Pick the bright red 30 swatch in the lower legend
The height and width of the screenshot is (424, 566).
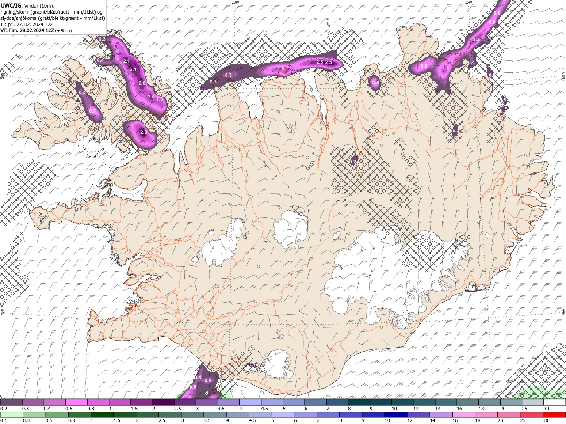[554, 415]
